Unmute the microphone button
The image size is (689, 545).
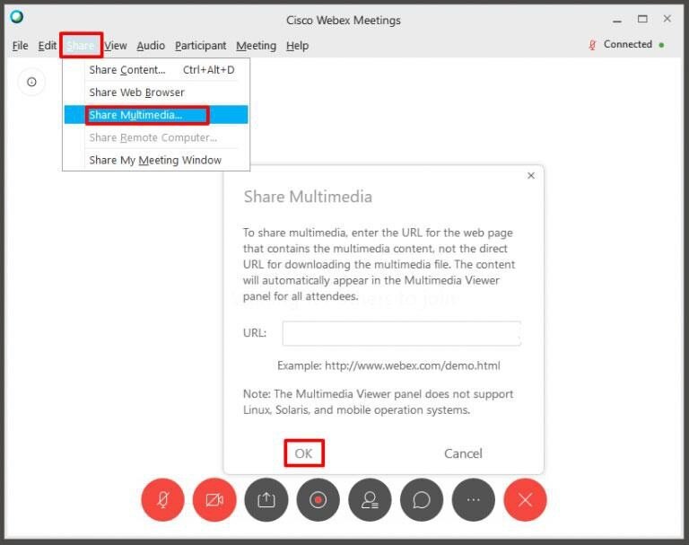tap(162, 500)
